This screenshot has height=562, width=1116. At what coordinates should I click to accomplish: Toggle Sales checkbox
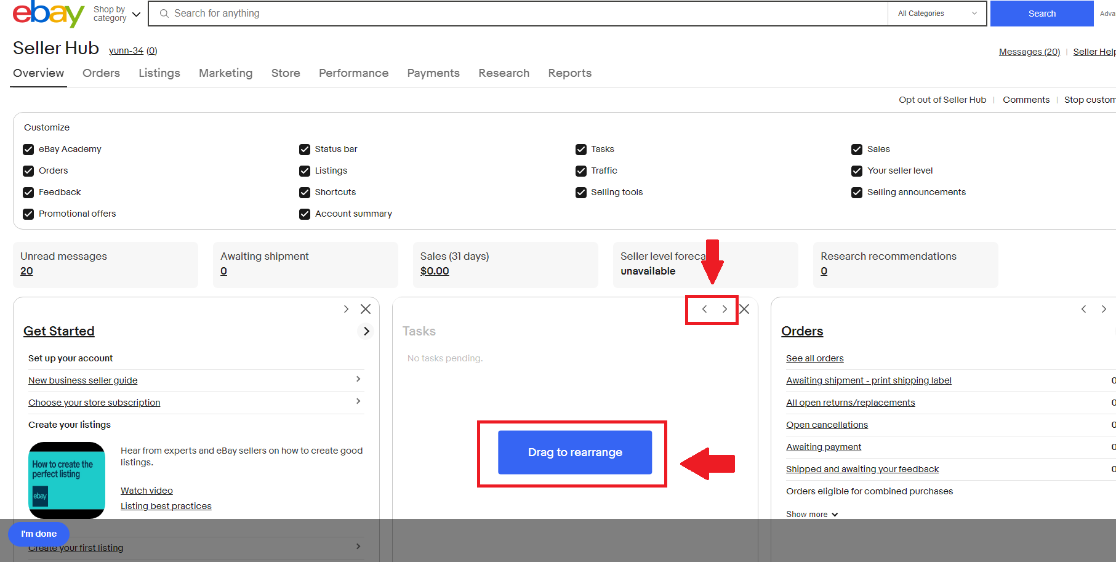[857, 150]
